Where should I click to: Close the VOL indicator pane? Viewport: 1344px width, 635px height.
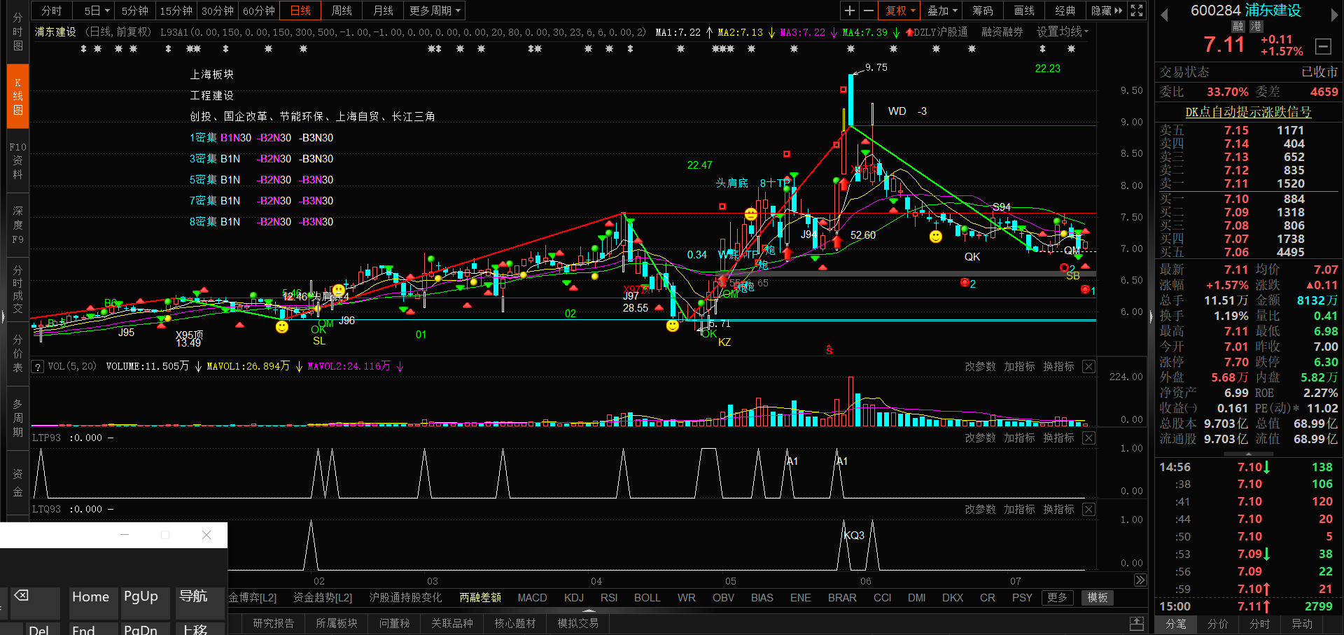click(1088, 367)
